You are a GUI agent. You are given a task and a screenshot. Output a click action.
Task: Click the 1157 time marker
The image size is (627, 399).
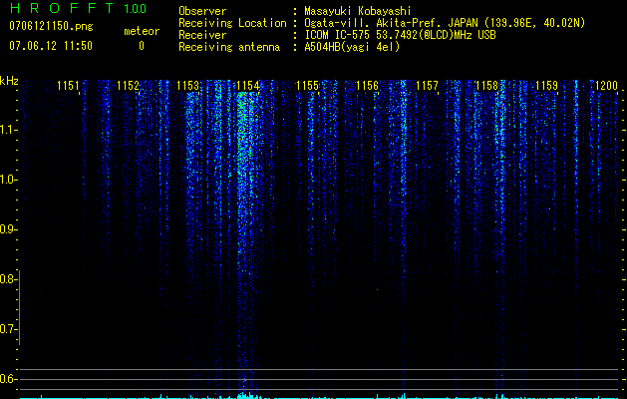point(427,86)
